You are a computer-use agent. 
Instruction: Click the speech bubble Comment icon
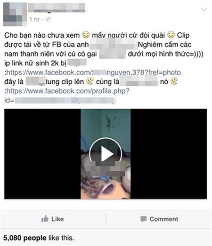pos(143,219)
